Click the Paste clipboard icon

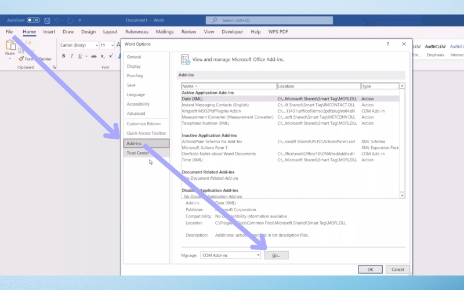click(10, 46)
